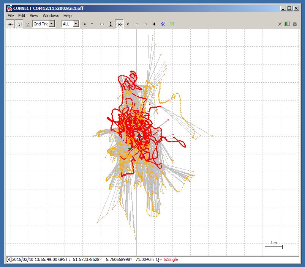Click the horizontal fit arrows icon
The width and height of the screenshot is (305, 267).
click(102, 24)
